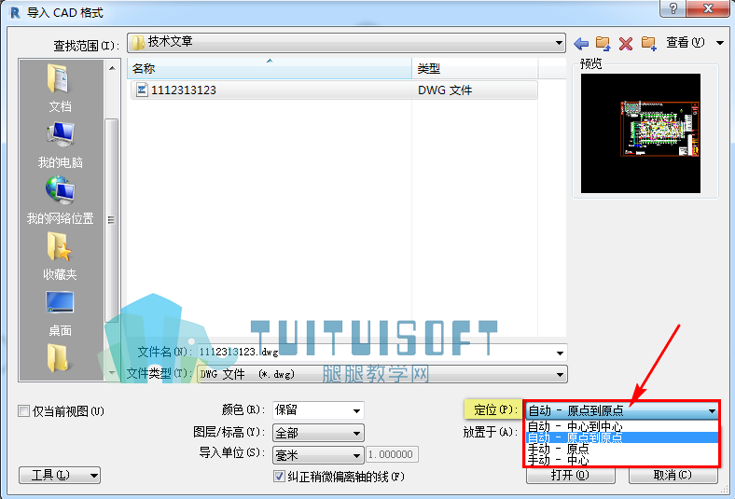
Task: Select the 1112313123 file row
Action: 334,90
